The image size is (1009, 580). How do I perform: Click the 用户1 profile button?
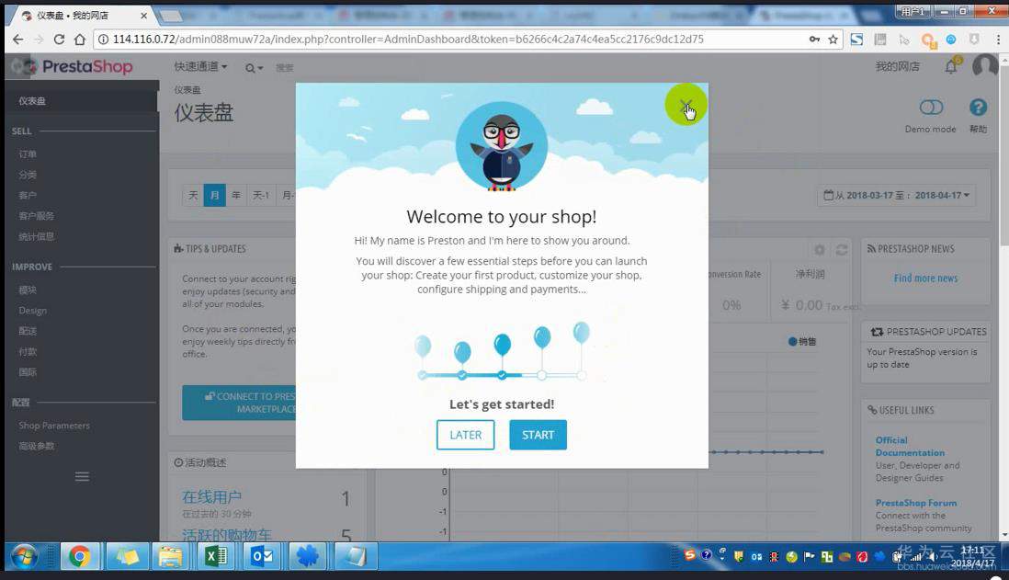click(x=913, y=11)
